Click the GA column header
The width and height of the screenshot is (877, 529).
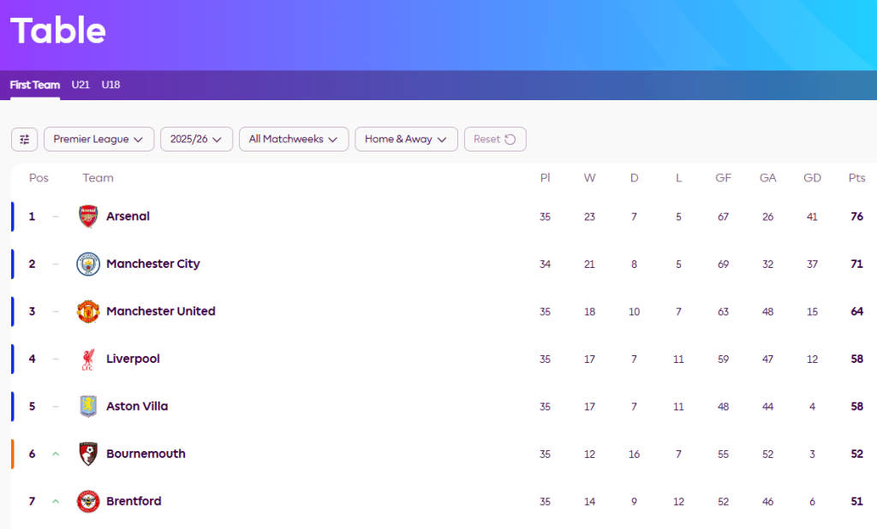click(x=768, y=178)
